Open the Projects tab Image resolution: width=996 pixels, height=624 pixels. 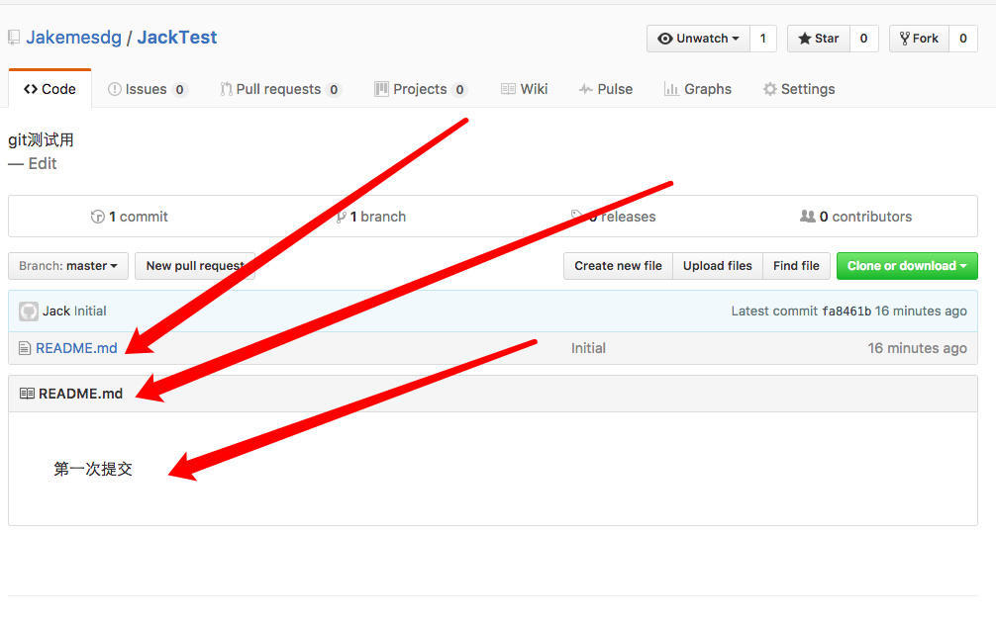coord(421,89)
